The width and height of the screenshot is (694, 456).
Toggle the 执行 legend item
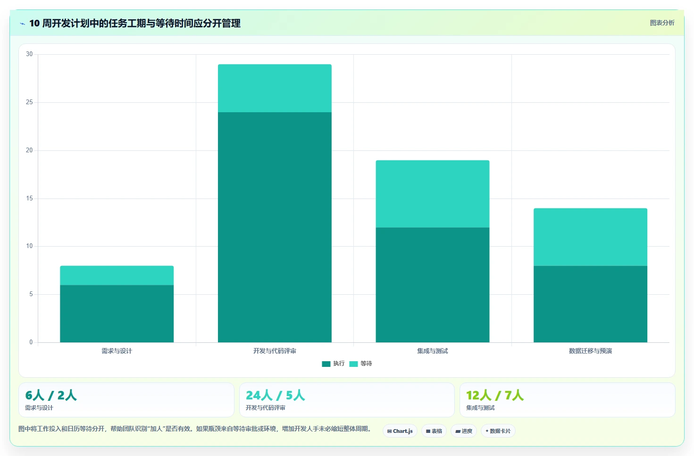[333, 364]
